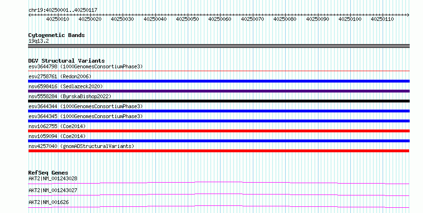423x213 pixels.
Task: Click the blue esv2758761 variant bar
Action: (219, 81)
